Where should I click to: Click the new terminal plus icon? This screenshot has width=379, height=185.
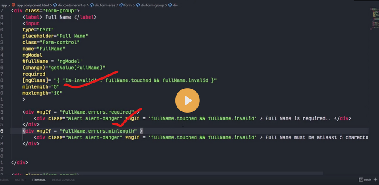[x=374, y=179]
